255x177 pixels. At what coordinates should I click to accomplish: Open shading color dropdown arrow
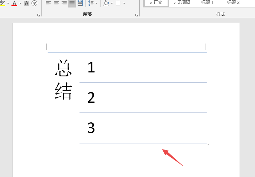112,3
